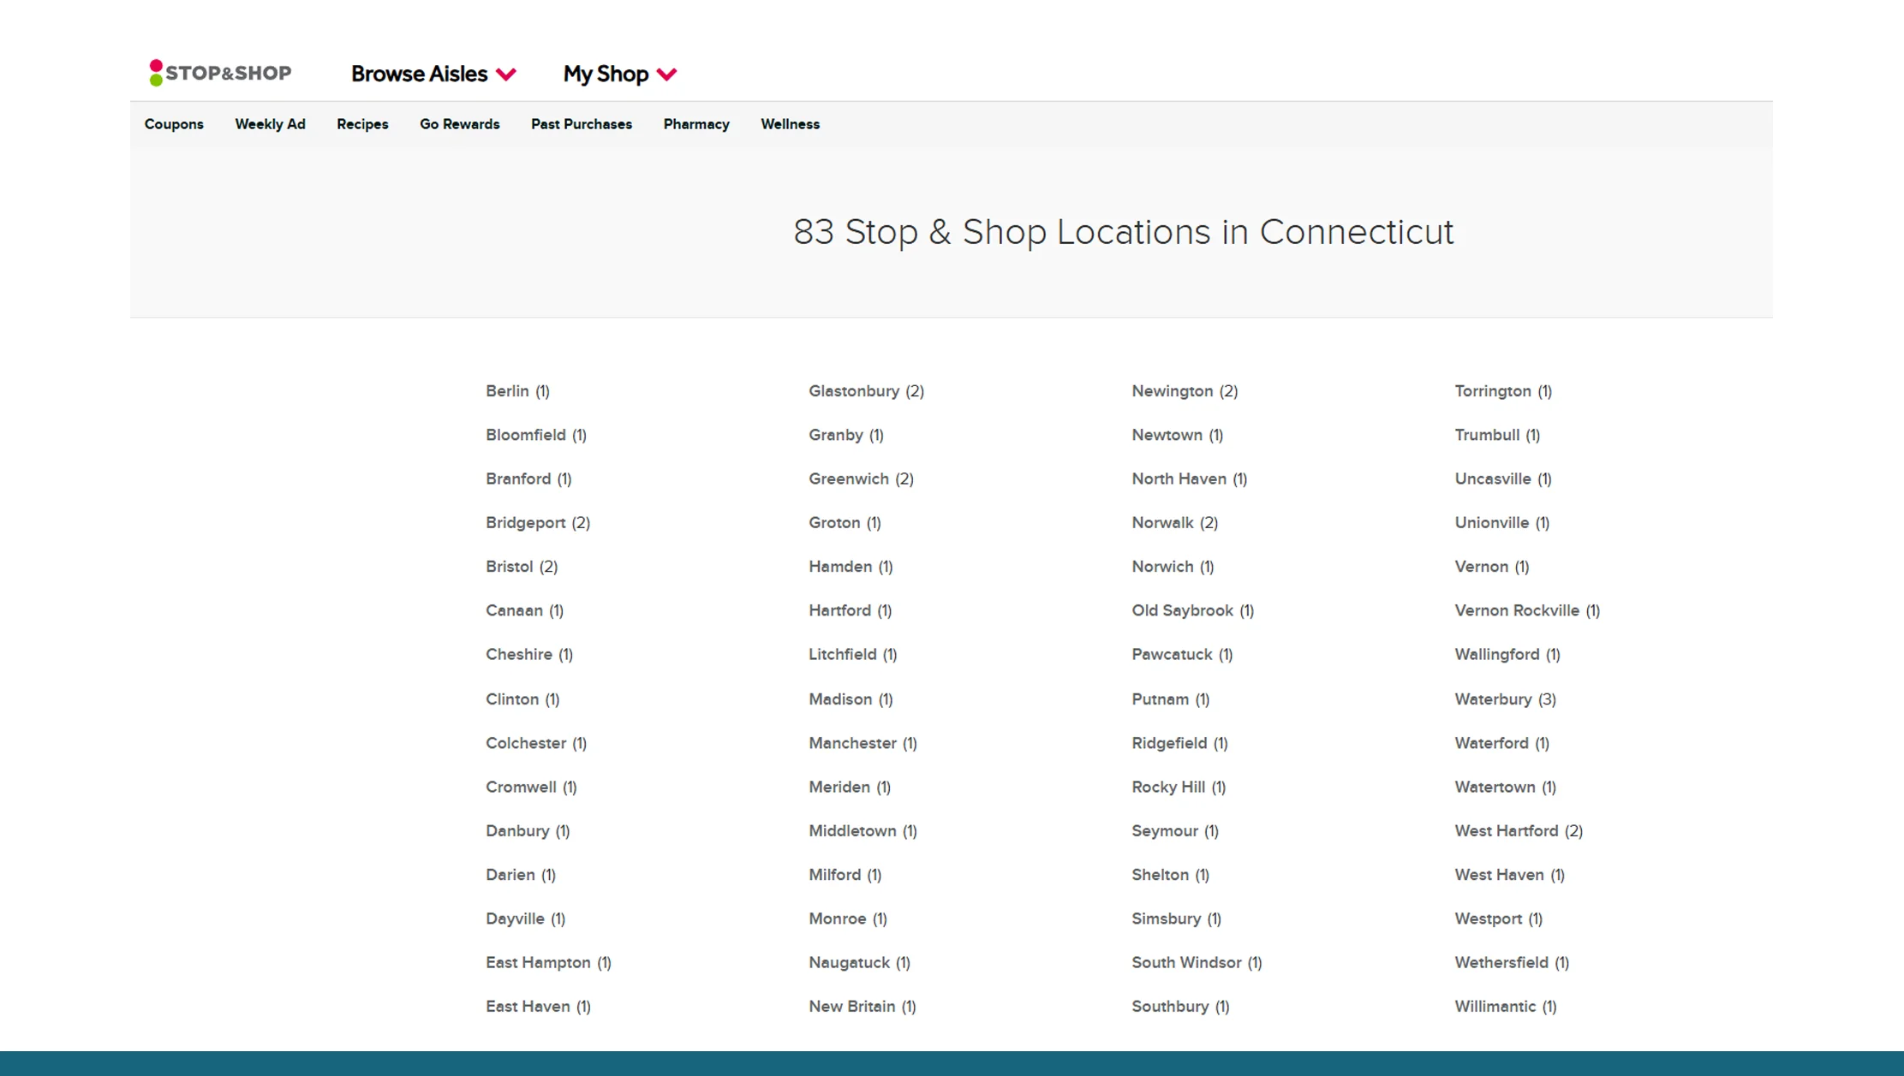The height and width of the screenshot is (1076, 1904).
Task: Open the Browse Aisles dropdown
Action: coord(419,74)
